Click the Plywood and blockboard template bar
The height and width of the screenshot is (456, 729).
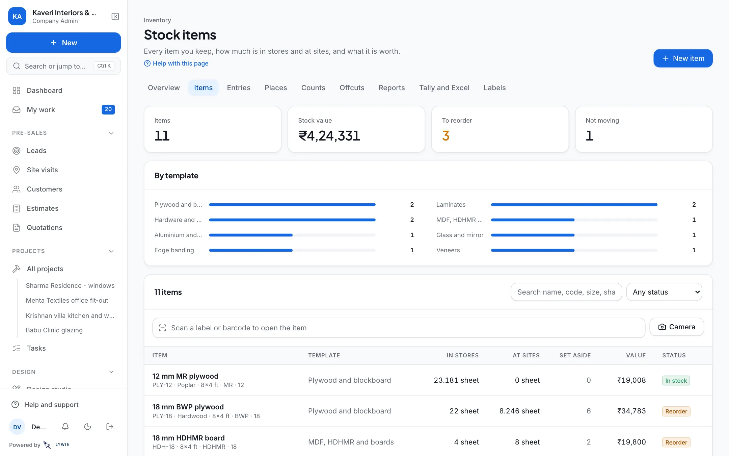click(x=292, y=205)
